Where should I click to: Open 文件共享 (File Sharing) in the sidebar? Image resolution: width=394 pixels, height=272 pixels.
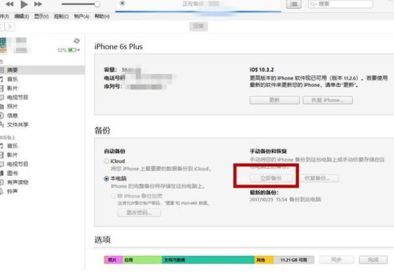click(x=17, y=124)
